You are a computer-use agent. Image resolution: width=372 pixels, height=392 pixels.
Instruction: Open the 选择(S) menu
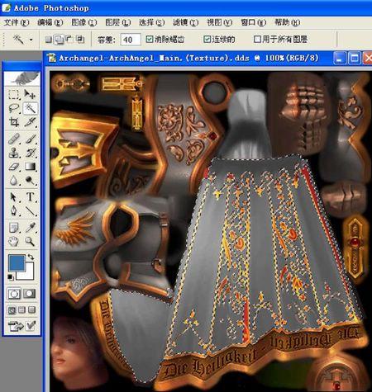pyautogui.click(x=151, y=22)
